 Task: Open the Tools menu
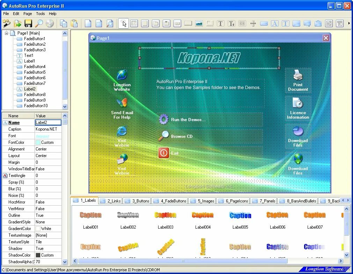(41, 14)
